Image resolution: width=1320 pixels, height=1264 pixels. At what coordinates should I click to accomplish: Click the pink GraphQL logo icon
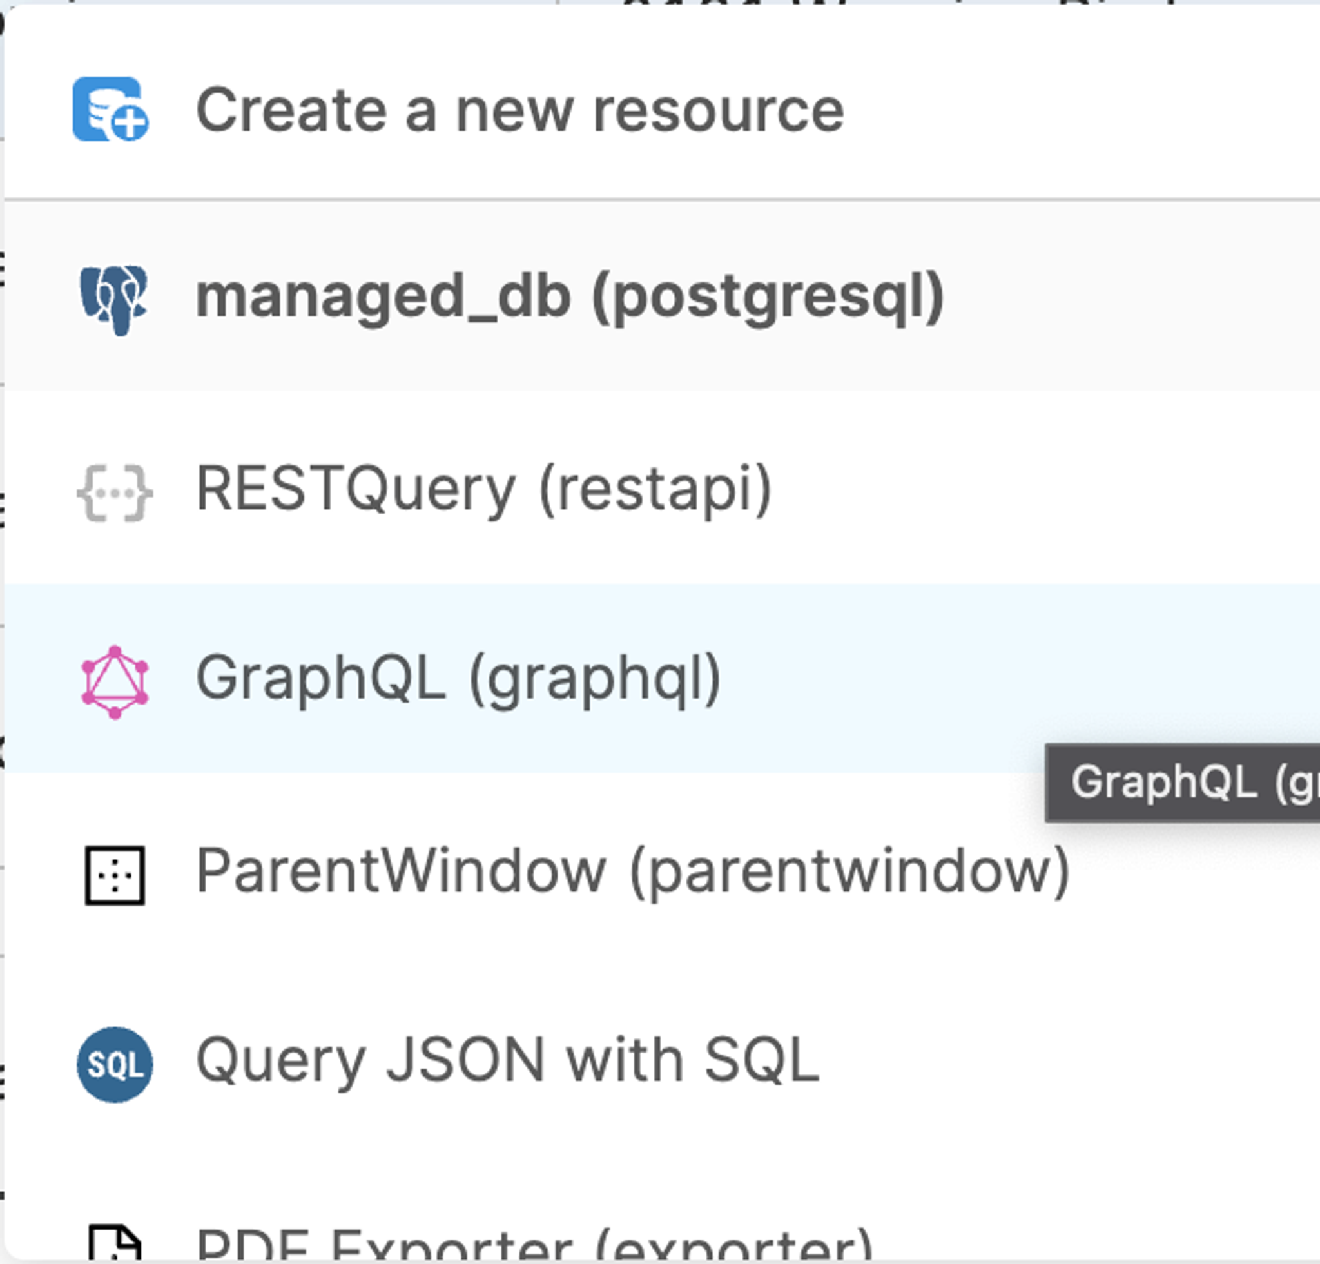tap(115, 681)
